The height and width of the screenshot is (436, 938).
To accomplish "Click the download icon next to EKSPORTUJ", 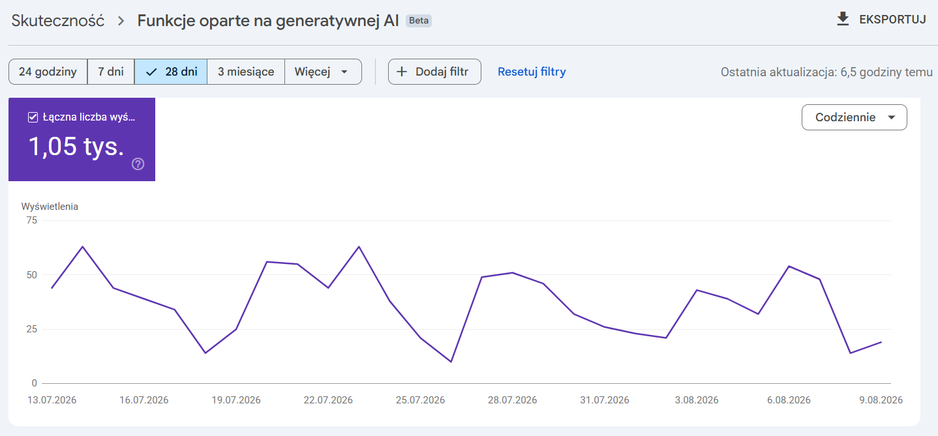I will click(843, 19).
